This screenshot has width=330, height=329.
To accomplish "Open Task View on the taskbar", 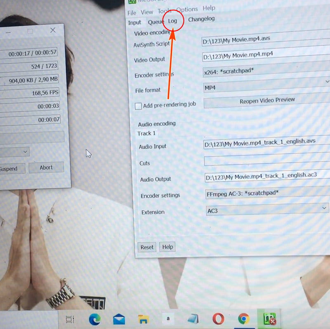I will [70, 319].
